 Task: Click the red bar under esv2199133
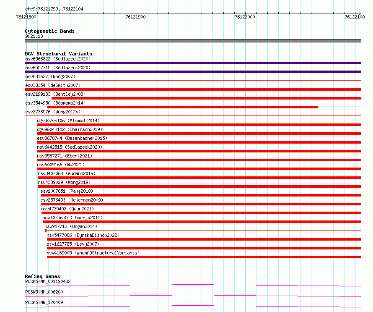click(207, 98)
